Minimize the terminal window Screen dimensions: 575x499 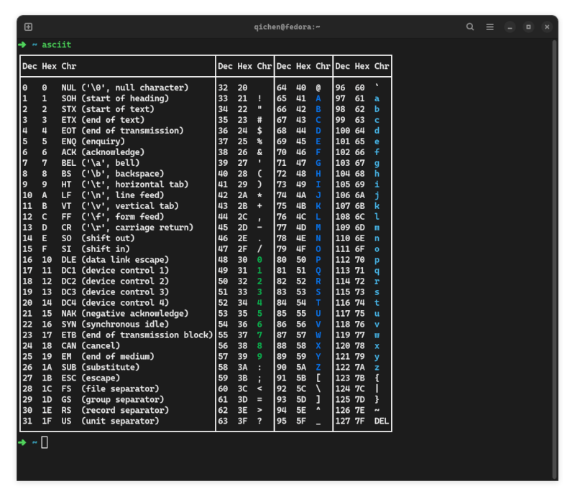point(510,27)
